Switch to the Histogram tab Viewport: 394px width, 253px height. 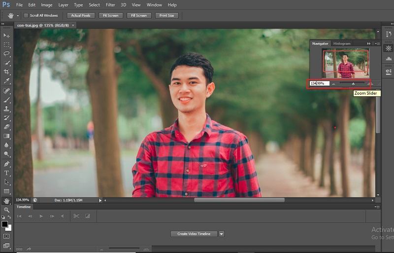pyautogui.click(x=342, y=43)
